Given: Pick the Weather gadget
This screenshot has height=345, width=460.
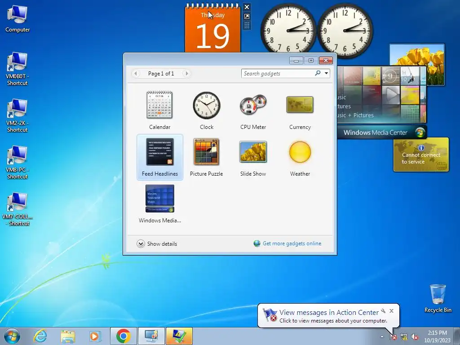Looking at the screenshot, I should [300, 157].
